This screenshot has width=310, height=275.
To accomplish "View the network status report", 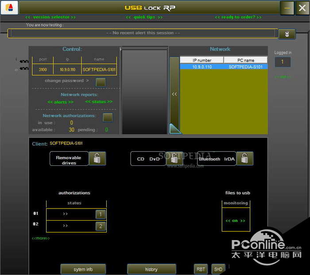I will (99, 102).
